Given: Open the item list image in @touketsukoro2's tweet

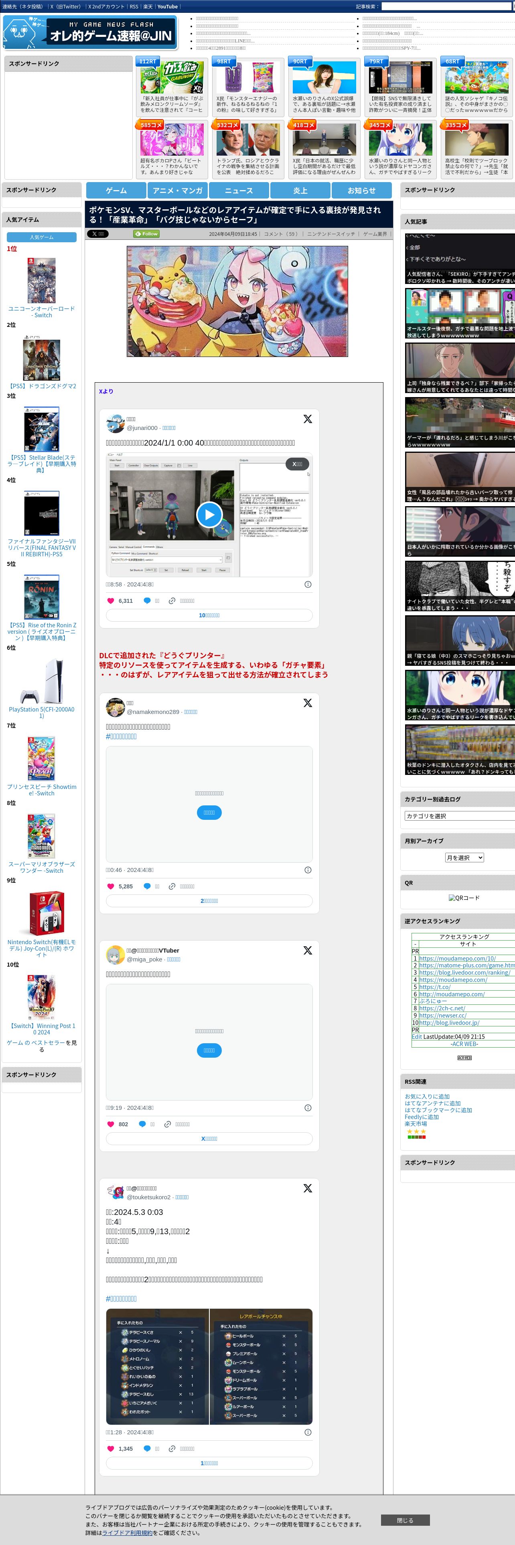Looking at the screenshot, I should click(209, 1366).
